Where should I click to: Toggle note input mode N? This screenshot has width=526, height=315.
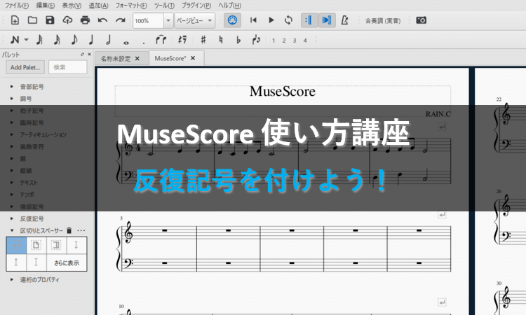pos(15,40)
